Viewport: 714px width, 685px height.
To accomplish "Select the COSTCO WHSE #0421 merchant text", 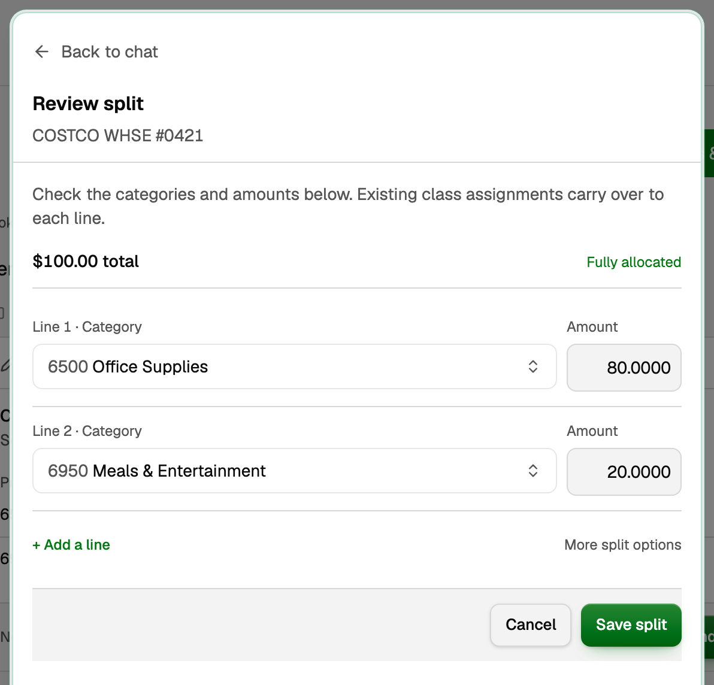I will [117, 136].
